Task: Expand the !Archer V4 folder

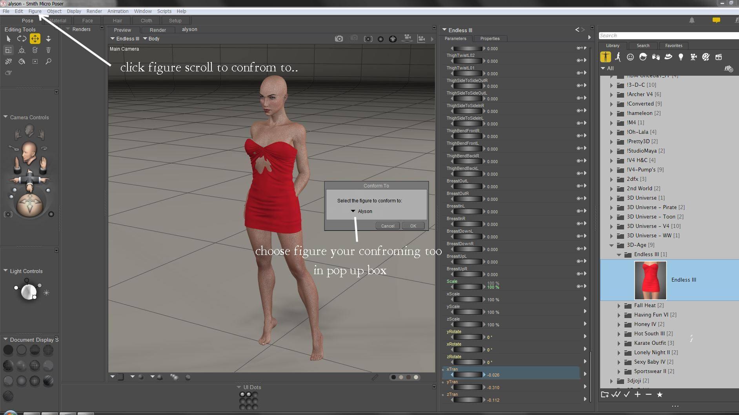Action: [611, 95]
